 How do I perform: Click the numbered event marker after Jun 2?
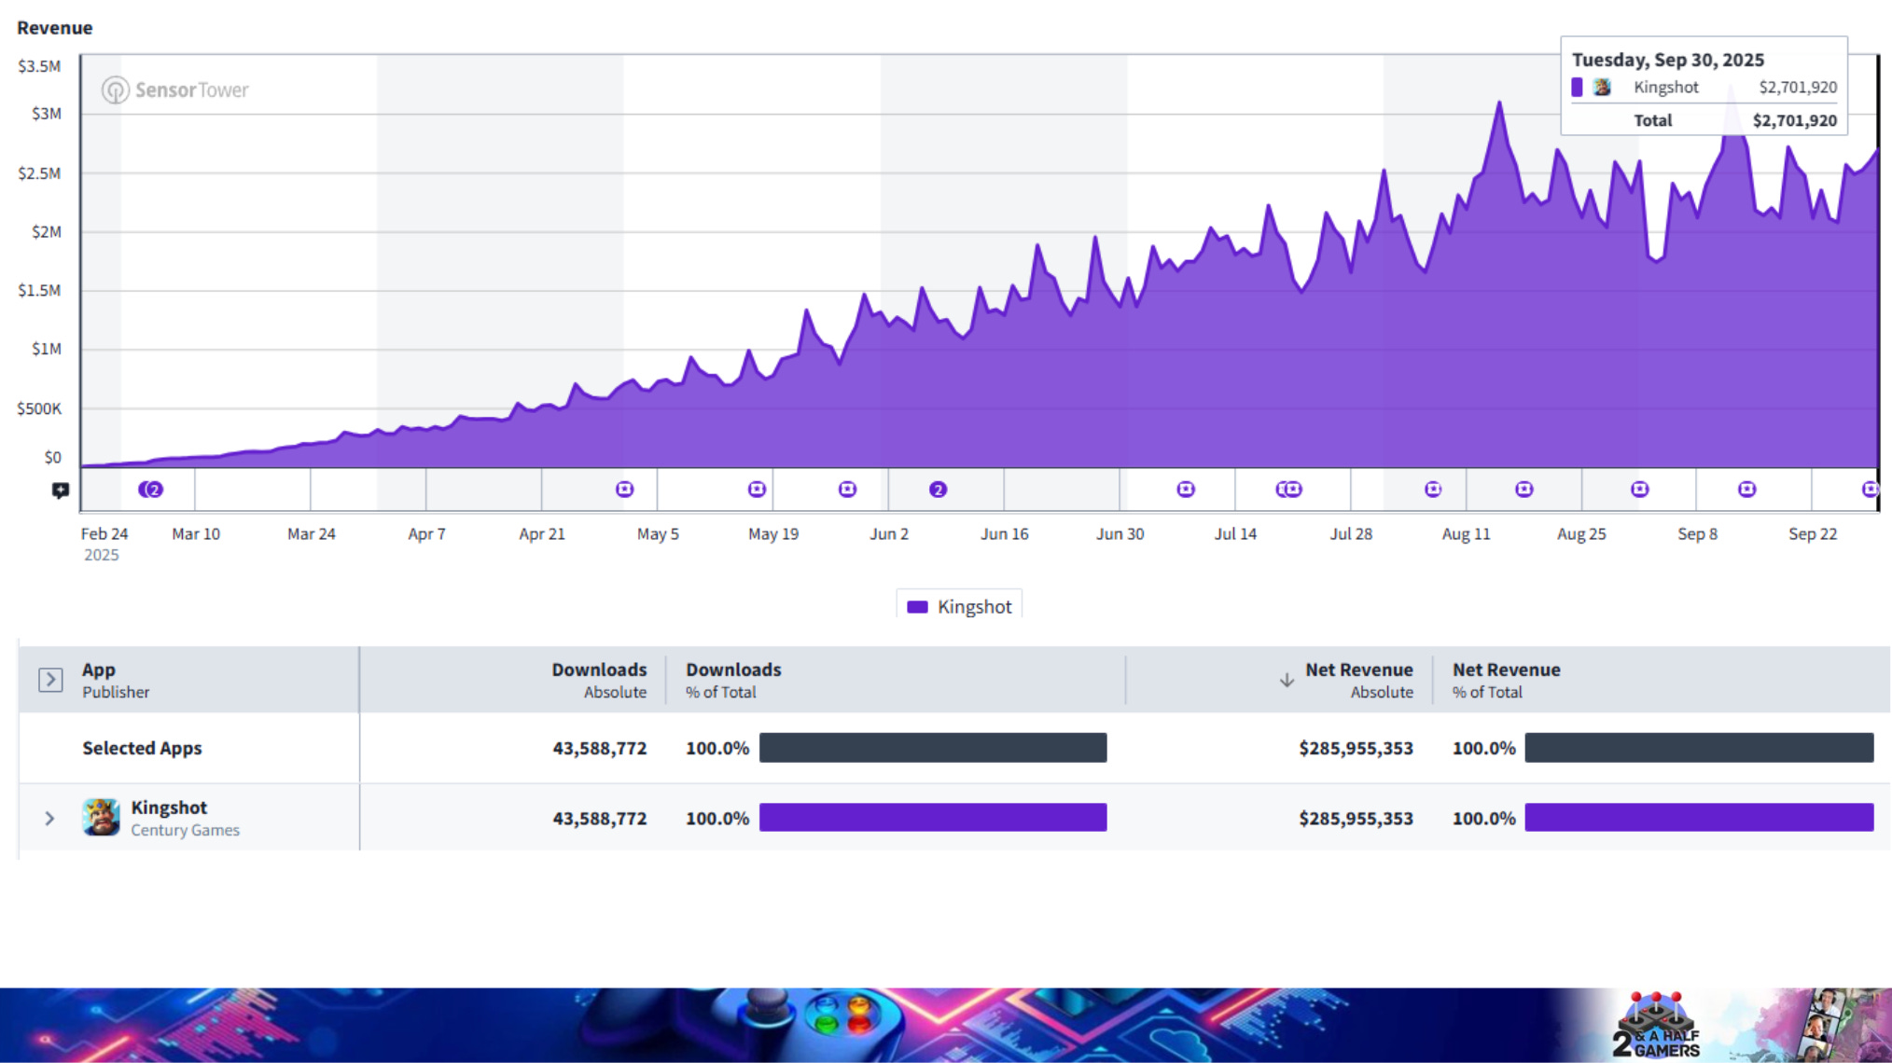[x=939, y=490]
